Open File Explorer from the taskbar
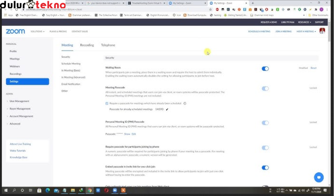 tap(73, 190)
